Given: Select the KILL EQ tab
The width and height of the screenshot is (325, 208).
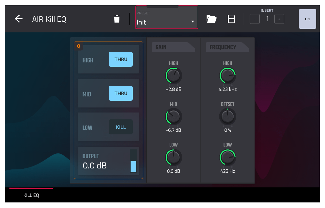Looking at the screenshot, I should (x=31, y=195).
